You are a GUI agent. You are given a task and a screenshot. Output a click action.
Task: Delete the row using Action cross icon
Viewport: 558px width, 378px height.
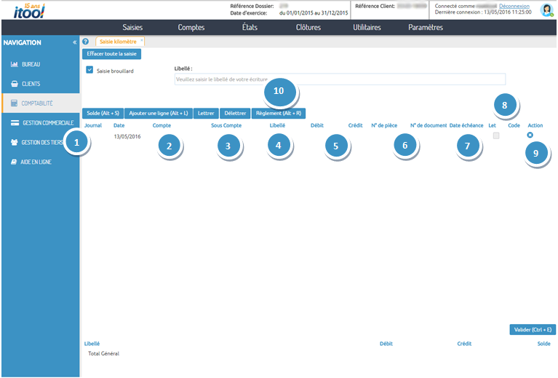coord(530,135)
